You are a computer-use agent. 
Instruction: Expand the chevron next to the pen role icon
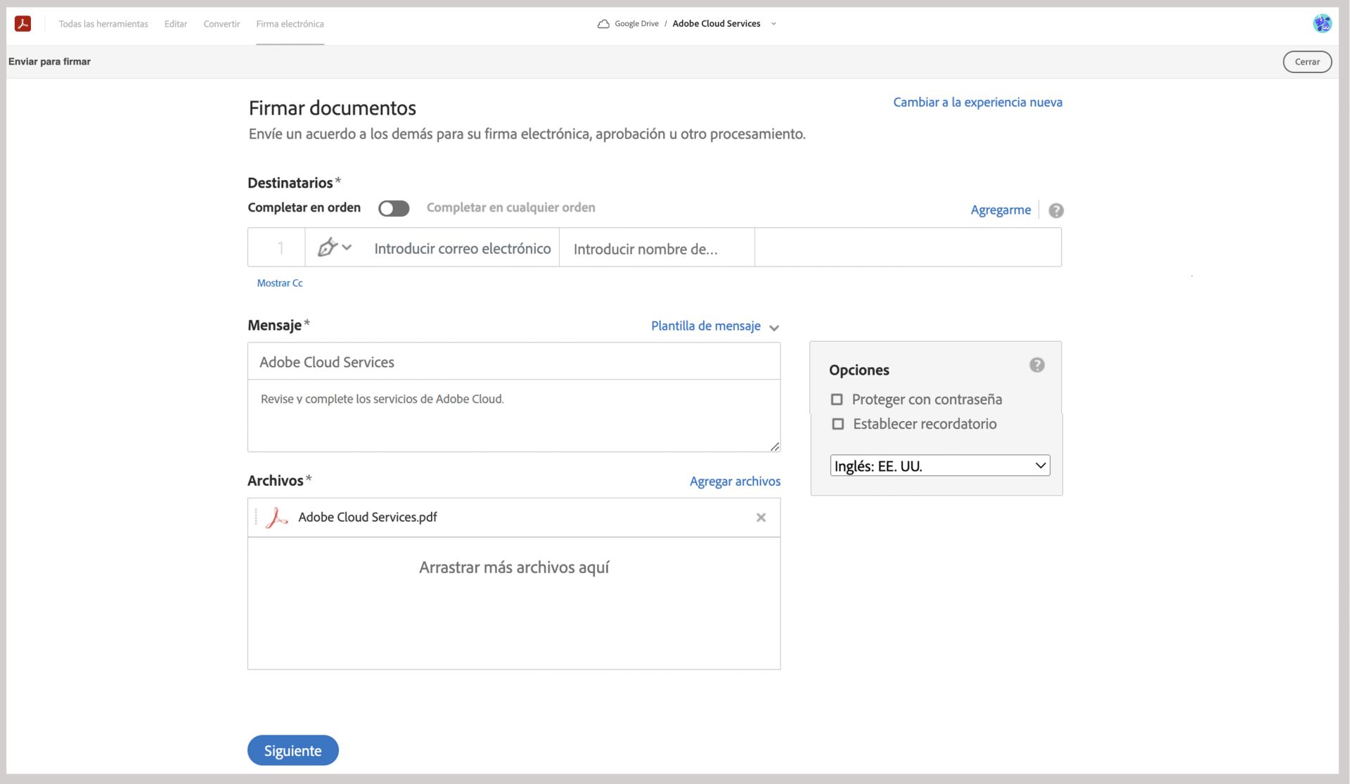click(x=347, y=248)
